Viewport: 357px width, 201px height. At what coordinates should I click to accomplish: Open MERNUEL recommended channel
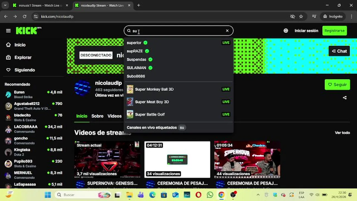click(x=33, y=175)
